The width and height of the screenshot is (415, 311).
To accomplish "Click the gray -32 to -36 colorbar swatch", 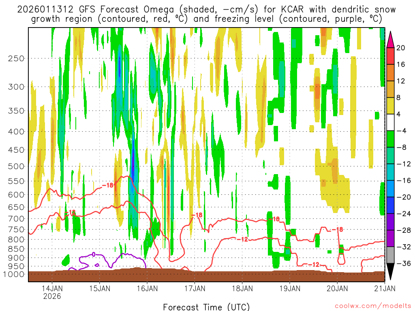I will click(390, 255).
